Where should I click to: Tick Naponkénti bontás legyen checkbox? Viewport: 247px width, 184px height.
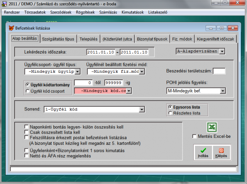point(26,126)
